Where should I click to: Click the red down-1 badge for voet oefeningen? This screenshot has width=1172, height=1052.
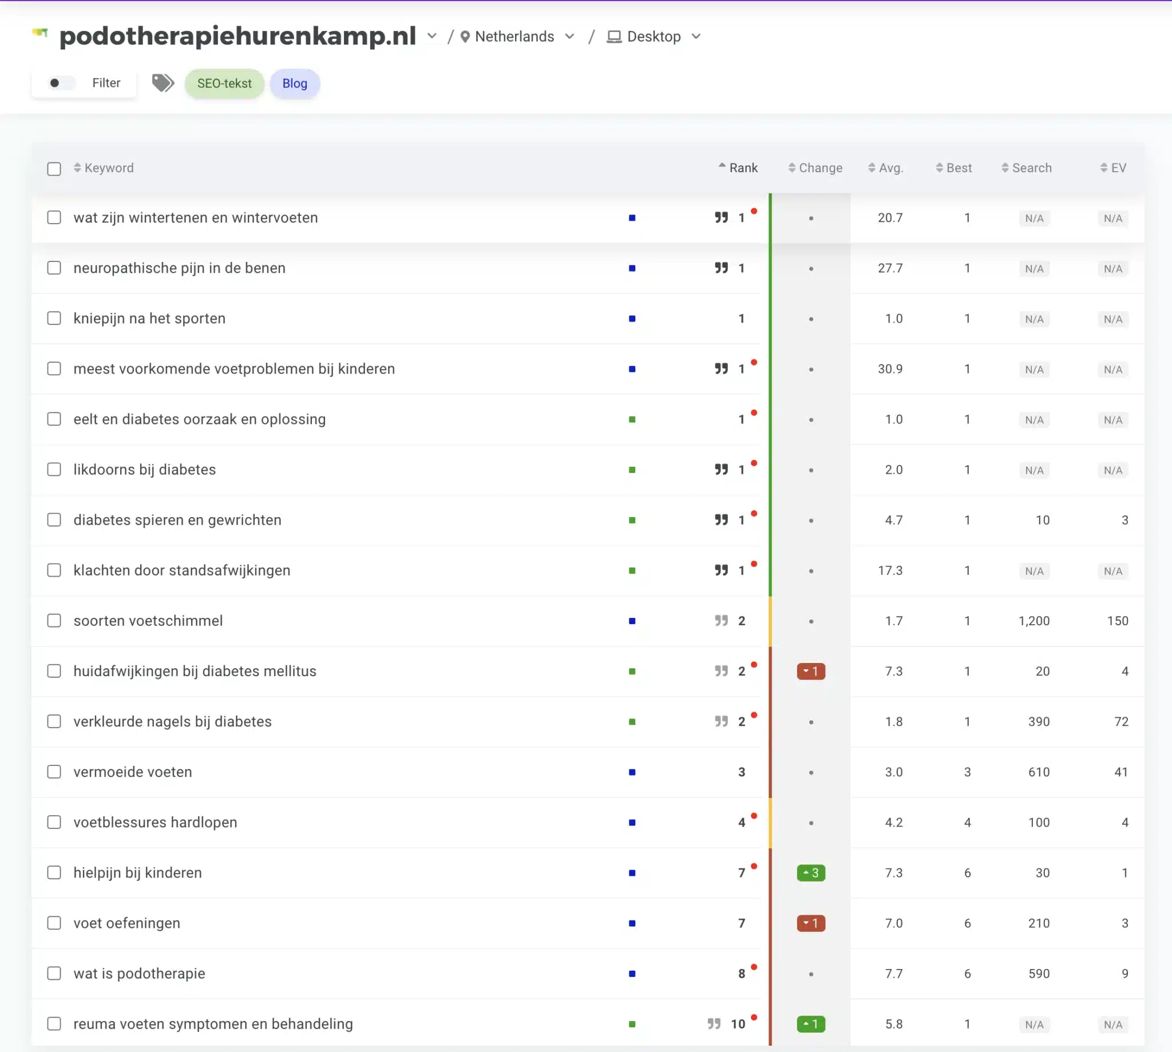point(811,923)
